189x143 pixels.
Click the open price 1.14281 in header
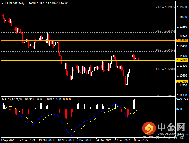(x=31, y=3)
